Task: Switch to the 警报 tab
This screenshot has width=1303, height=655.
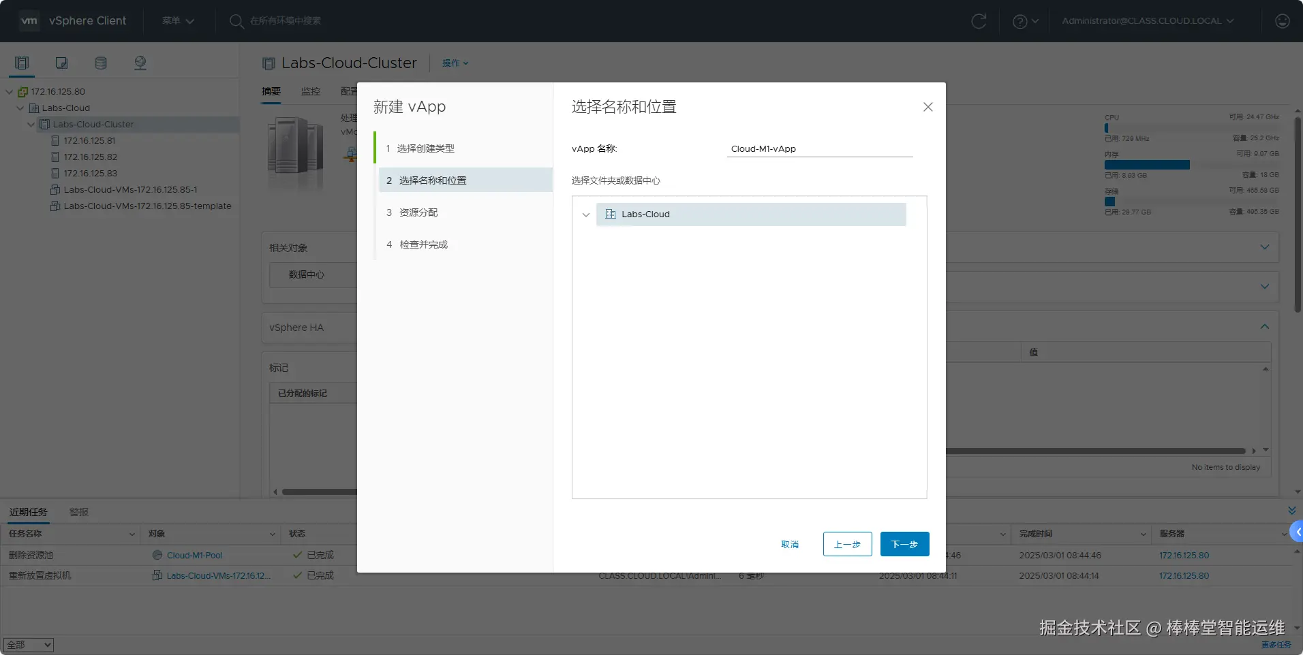Action: (79, 512)
